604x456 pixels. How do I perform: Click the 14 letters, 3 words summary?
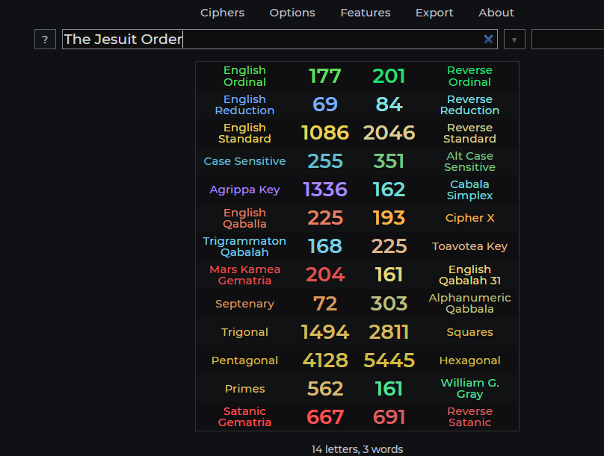tap(357, 449)
